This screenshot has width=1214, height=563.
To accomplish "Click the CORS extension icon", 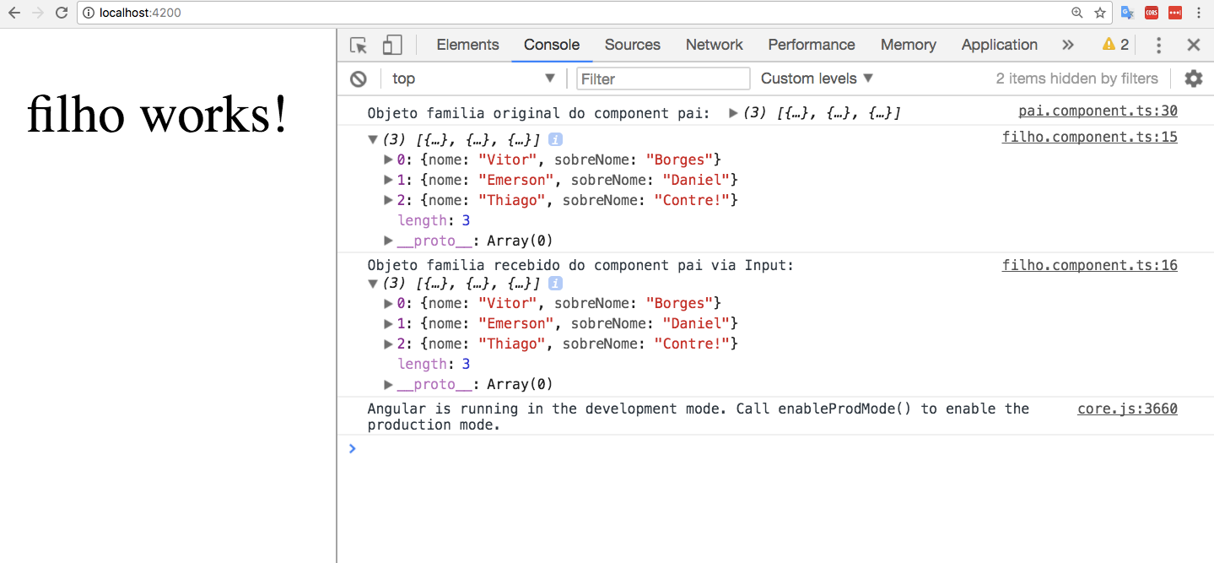I will 1152,13.
